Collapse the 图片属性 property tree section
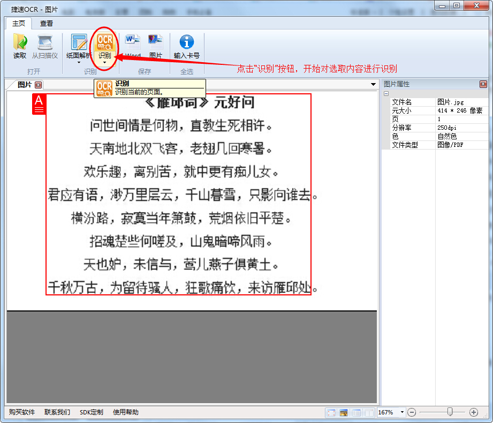 click(385, 93)
